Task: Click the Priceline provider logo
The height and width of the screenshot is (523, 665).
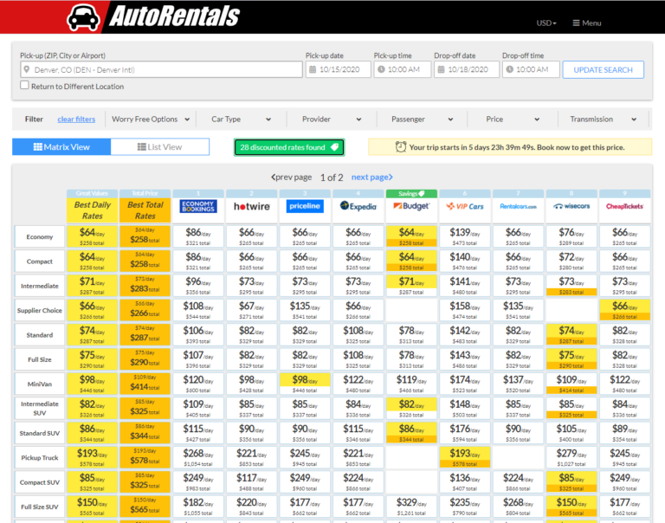Action: pyautogui.click(x=305, y=206)
